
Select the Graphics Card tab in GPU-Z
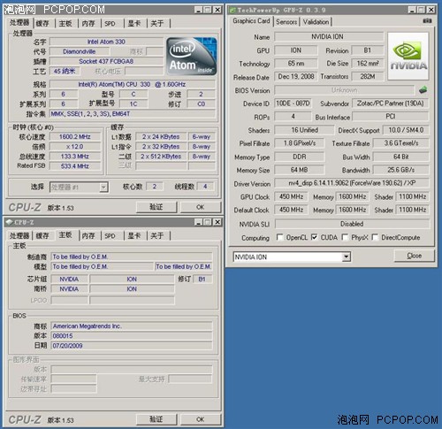[251, 21]
